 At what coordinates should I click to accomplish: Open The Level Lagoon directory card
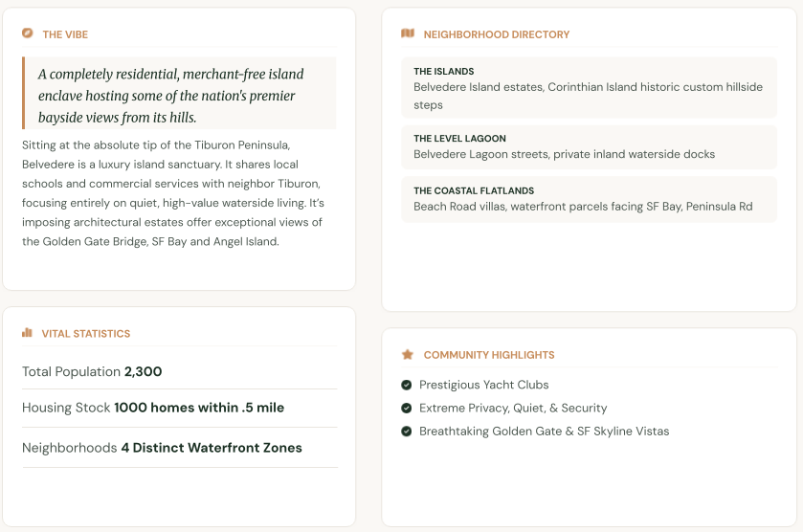coord(589,147)
